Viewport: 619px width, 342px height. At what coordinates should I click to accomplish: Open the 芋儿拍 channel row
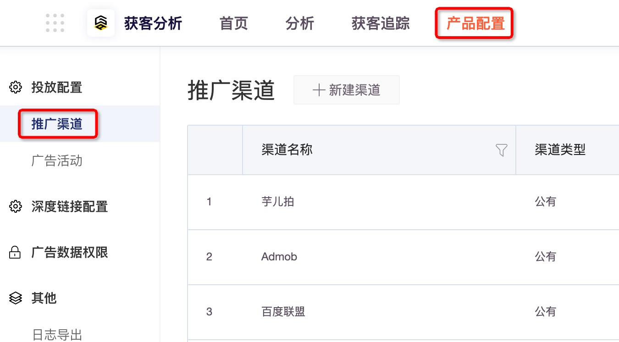(278, 202)
